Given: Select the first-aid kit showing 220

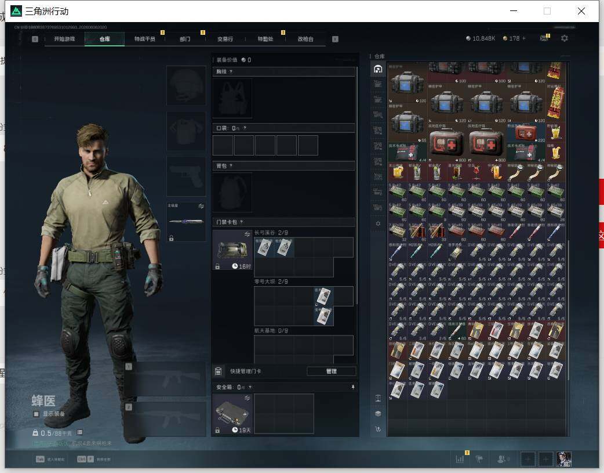Looking at the screenshot, I should click(x=526, y=133).
